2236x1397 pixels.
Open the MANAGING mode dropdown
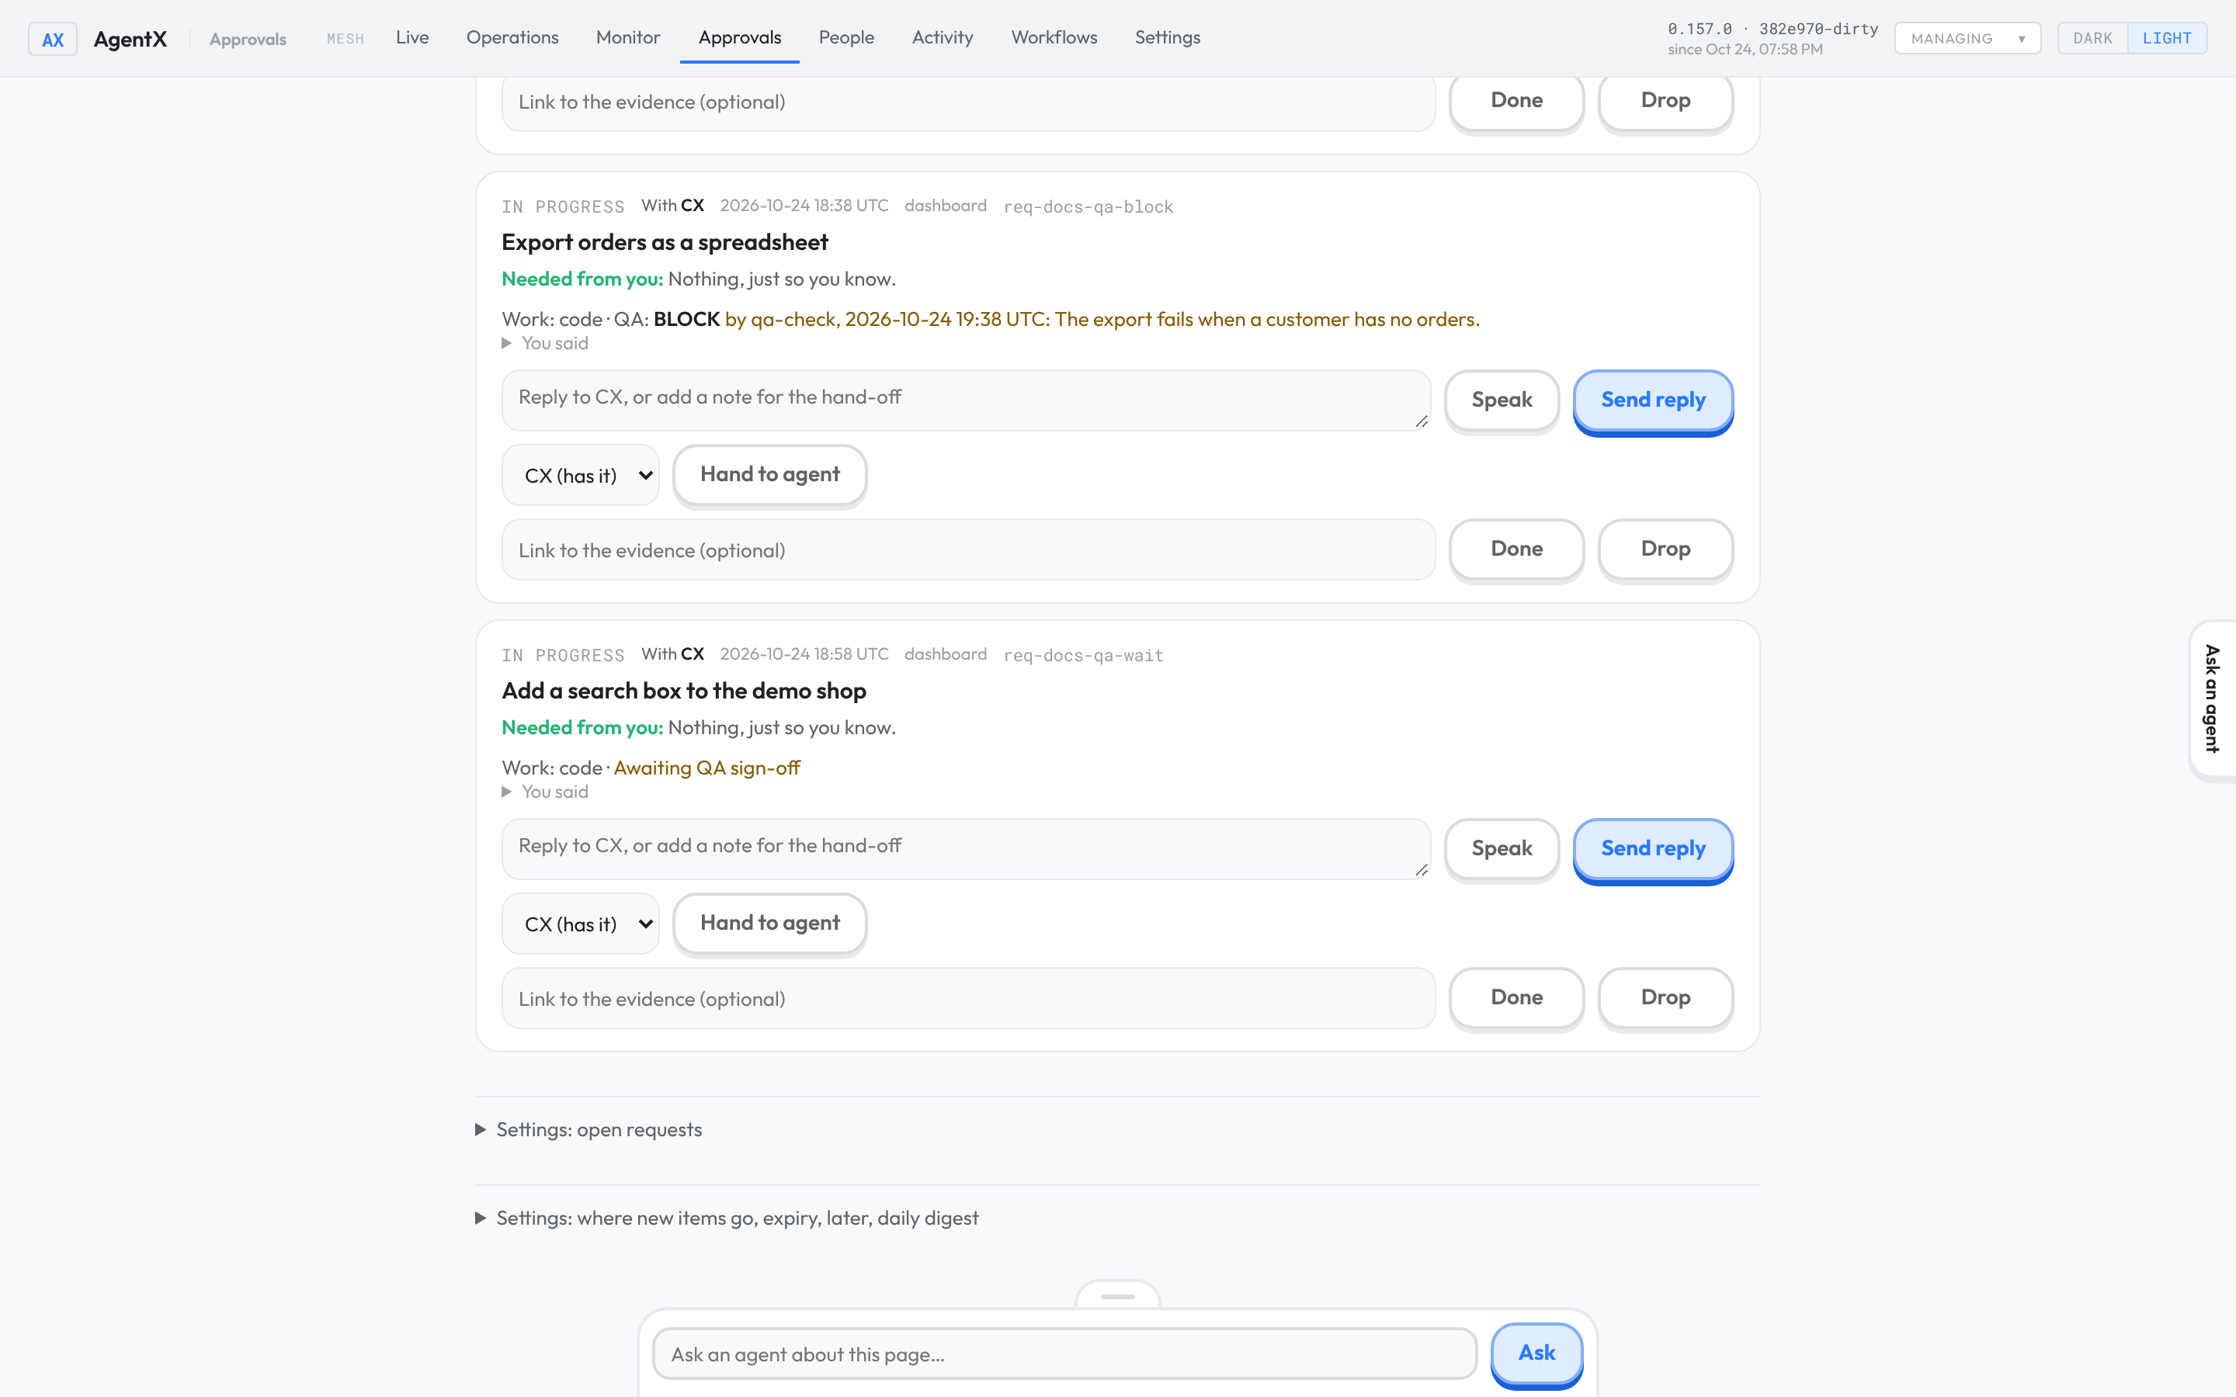click(1967, 39)
